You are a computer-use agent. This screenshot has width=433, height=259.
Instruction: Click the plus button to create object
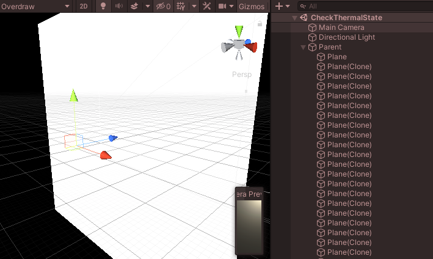coord(279,6)
